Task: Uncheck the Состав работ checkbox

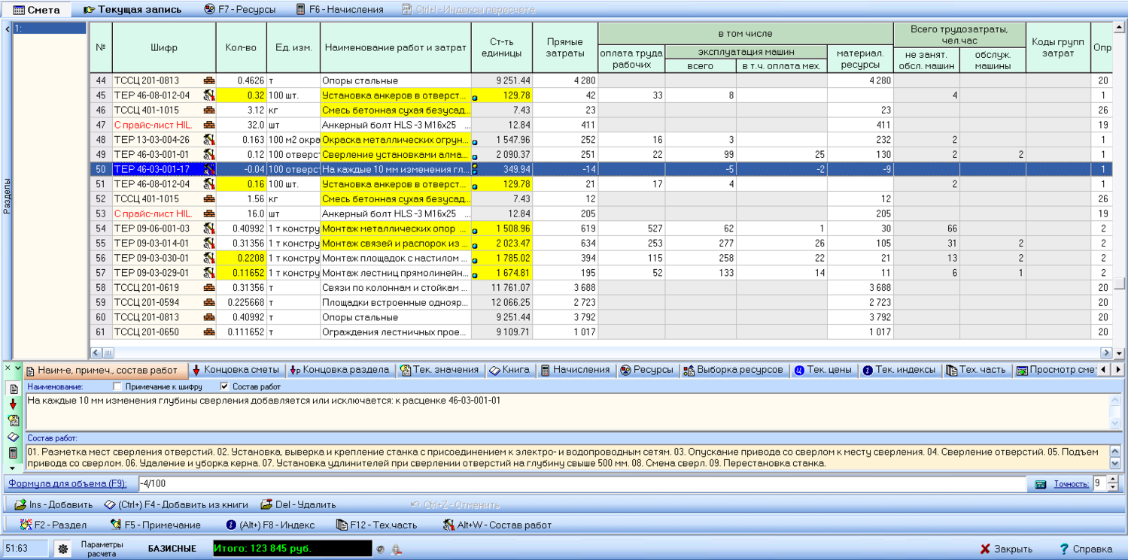Action: coord(224,386)
